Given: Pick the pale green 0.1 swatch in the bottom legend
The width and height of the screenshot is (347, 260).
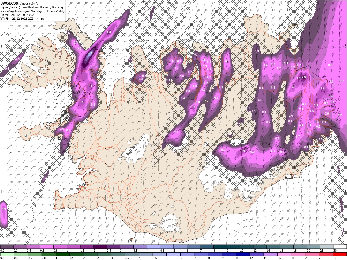Looking at the screenshot, I should (7, 254).
